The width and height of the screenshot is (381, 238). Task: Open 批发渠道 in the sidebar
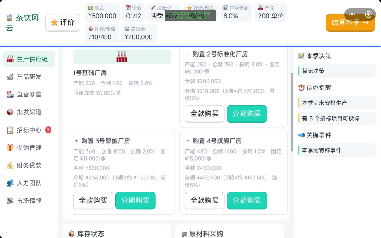(x=29, y=112)
